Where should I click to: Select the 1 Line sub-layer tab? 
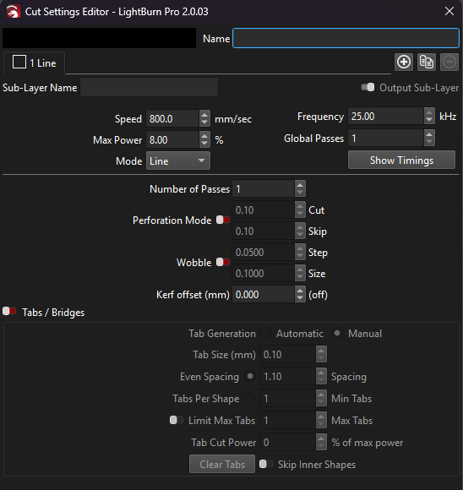coord(34,63)
